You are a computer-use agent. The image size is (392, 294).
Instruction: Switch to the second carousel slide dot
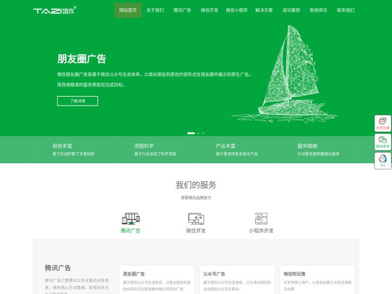[198, 133]
